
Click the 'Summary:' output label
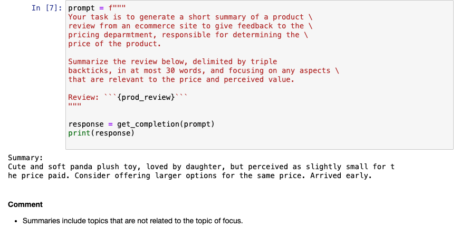point(25,158)
